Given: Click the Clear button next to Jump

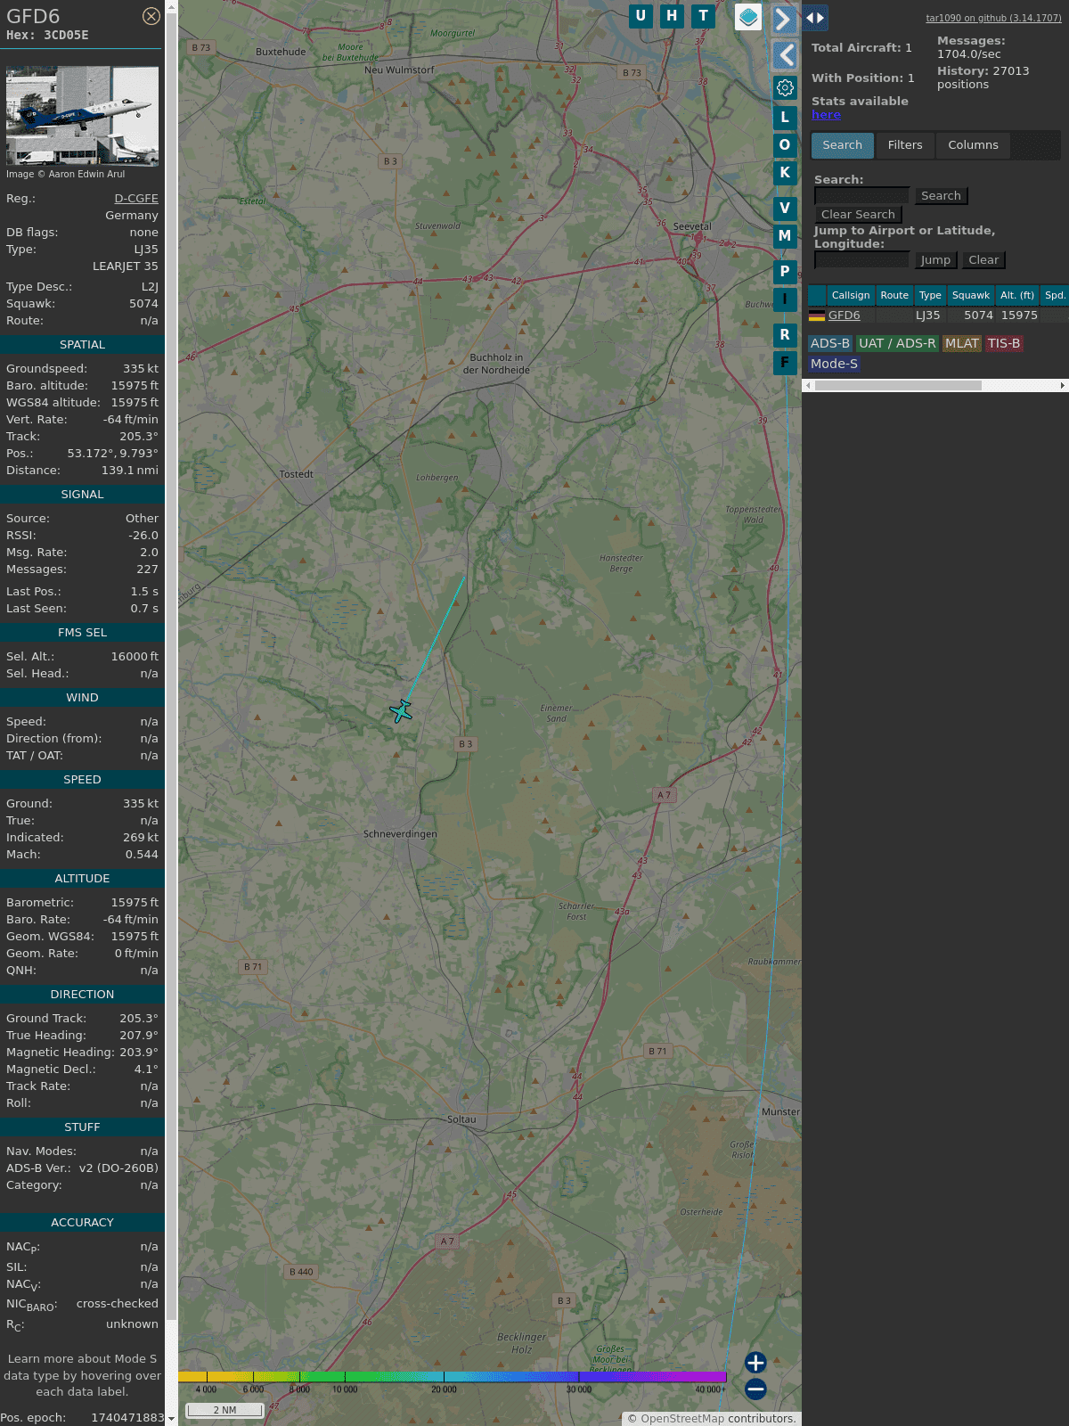Looking at the screenshot, I should click(x=983, y=260).
